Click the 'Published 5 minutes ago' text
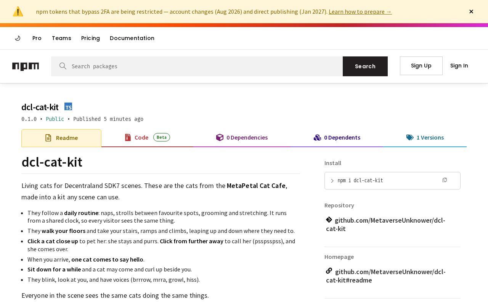This screenshot has width=488, height=305. click(108, 119)
